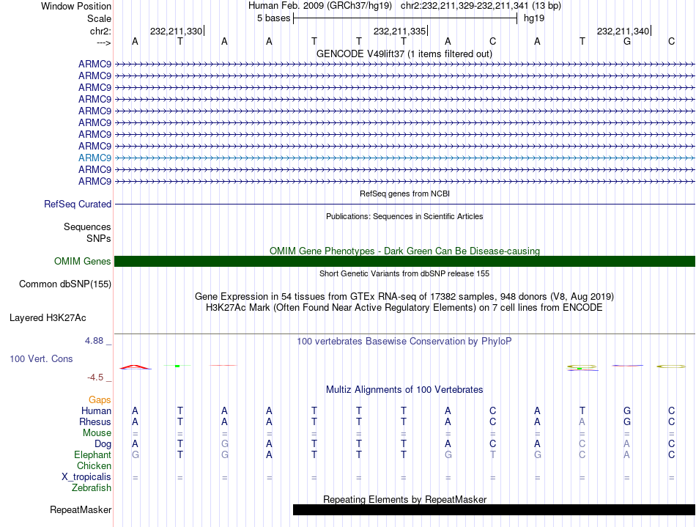Open 'Multiz Alignments of 100 Vertebrates' title
696x527 pixels.
404,389
